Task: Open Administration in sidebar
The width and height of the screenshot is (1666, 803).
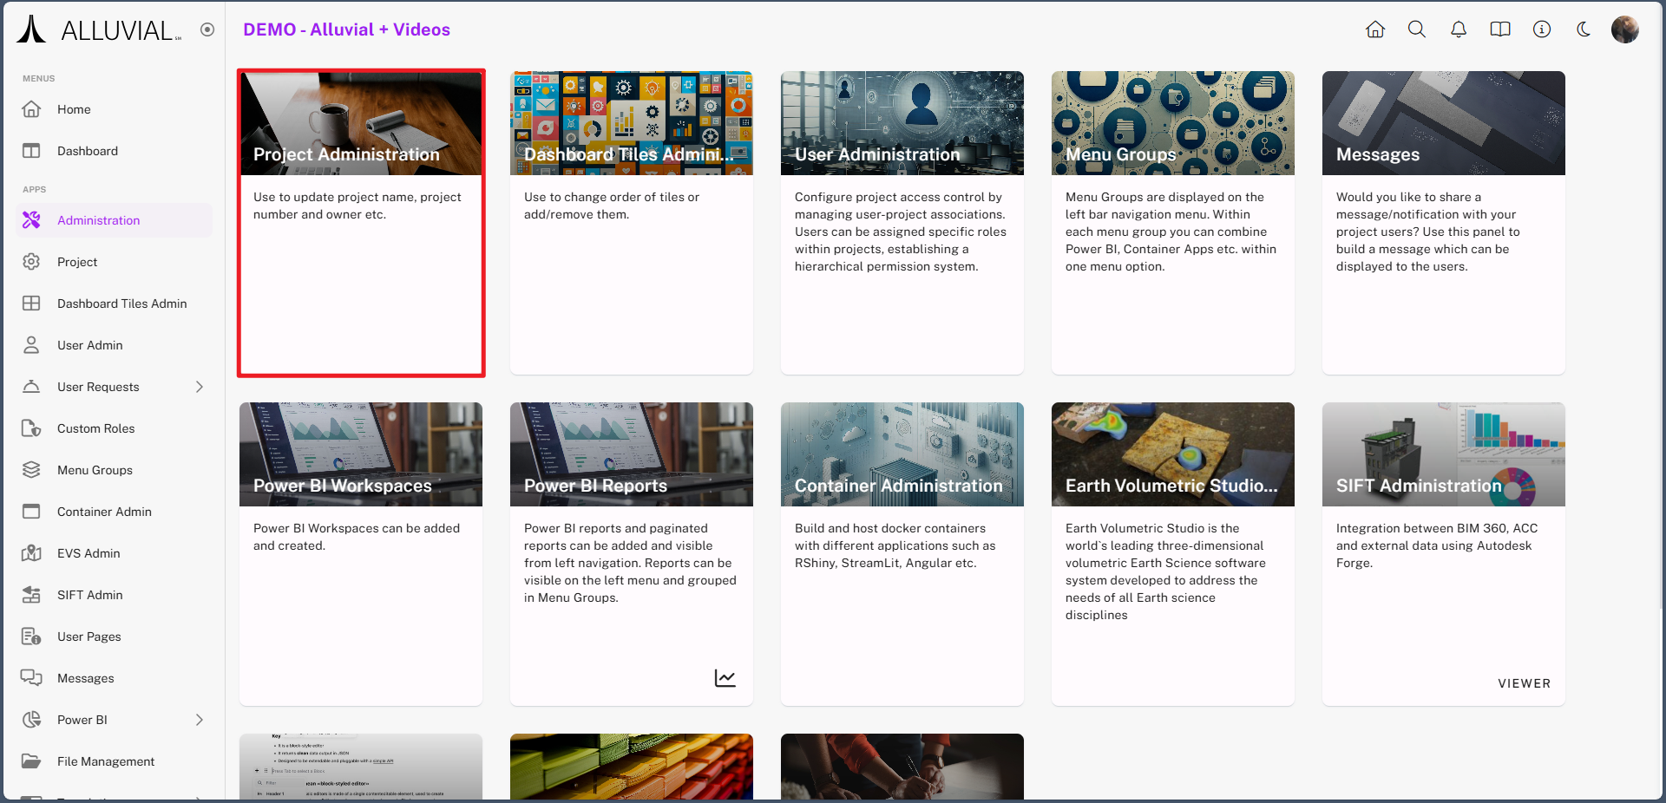Action: (x=98, y=220)
